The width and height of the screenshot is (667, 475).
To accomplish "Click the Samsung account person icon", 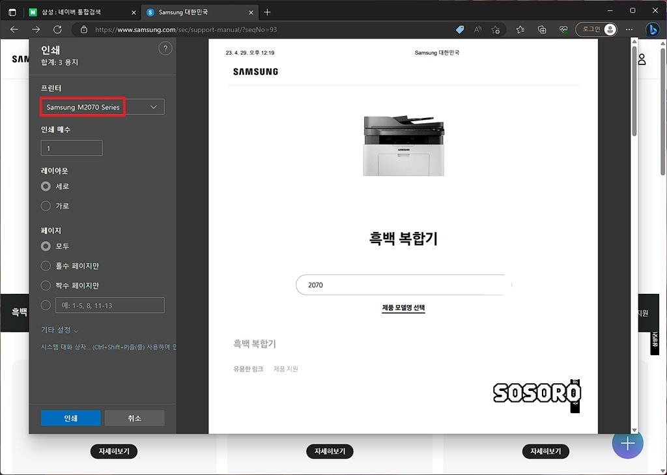I will click(642, 59).
